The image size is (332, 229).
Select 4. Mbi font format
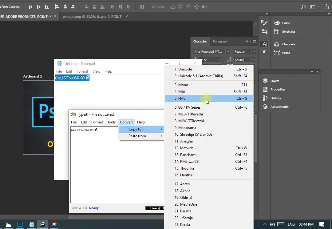[208, 92]
